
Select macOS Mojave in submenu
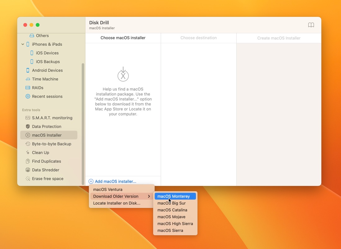(x=175, y=217)
